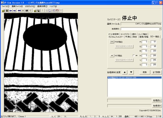
Task: Click the 処理読込 load button
Action: click(x=157, y=100)
